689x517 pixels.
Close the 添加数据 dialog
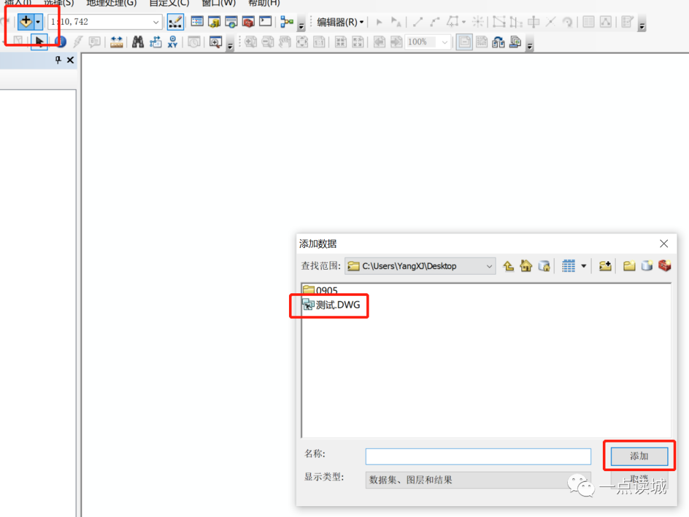664,244
